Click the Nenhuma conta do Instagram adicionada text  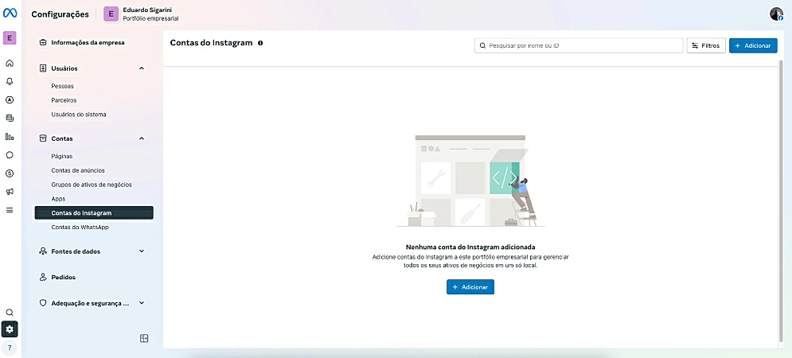(x=470, y=247)
